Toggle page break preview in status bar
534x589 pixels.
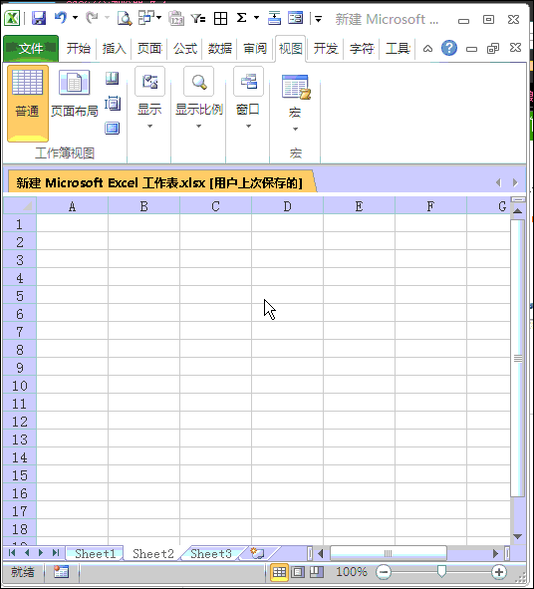317,572
